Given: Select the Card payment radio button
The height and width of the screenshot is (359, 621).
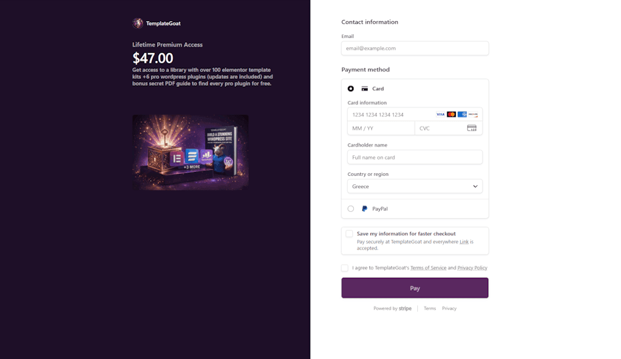Looking at the screenshot, I should [350, 88].
